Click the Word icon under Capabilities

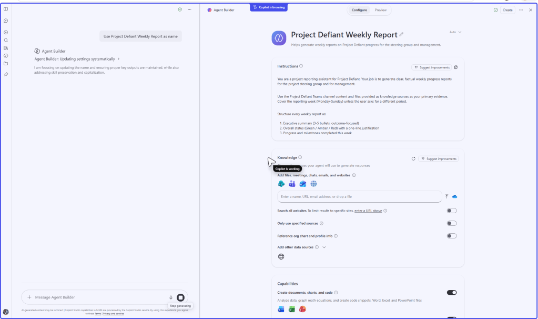click(x=281, y=309)
